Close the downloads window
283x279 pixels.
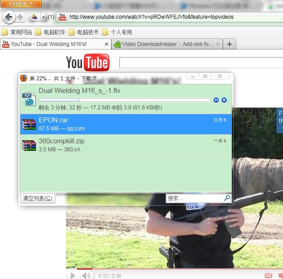pyautogui.click(x=220, y=76)
